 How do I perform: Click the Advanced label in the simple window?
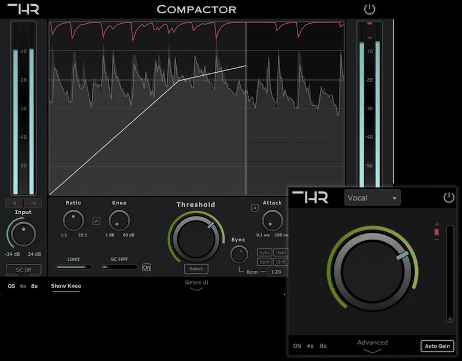point(372,343)
